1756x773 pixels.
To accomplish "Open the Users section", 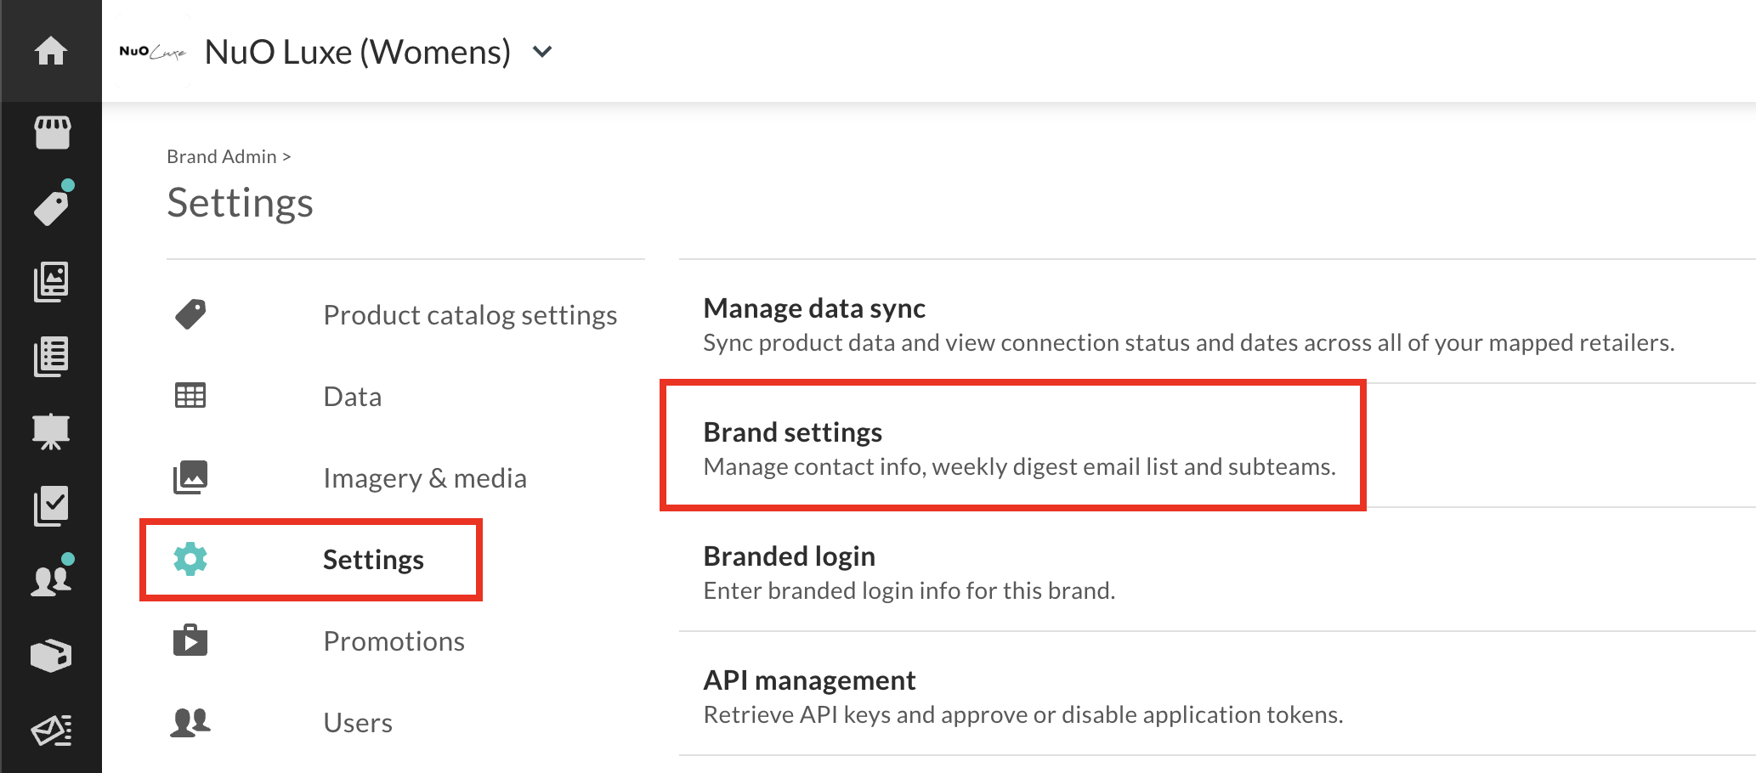I will pyautogui.click(x=358, y=723).
